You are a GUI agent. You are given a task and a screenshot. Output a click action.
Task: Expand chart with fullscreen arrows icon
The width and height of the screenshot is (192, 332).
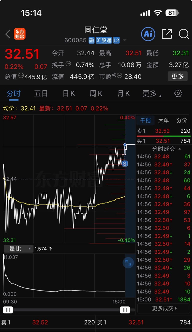point(128,263)
